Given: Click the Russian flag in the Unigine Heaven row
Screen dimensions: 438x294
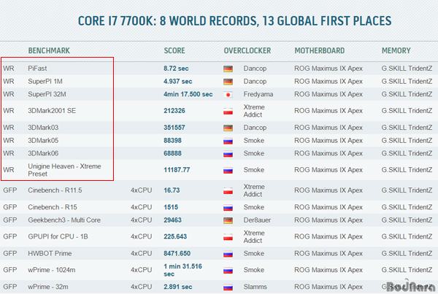Looking at the screenshot, I should pyautogui.click(x=228, y=170).
